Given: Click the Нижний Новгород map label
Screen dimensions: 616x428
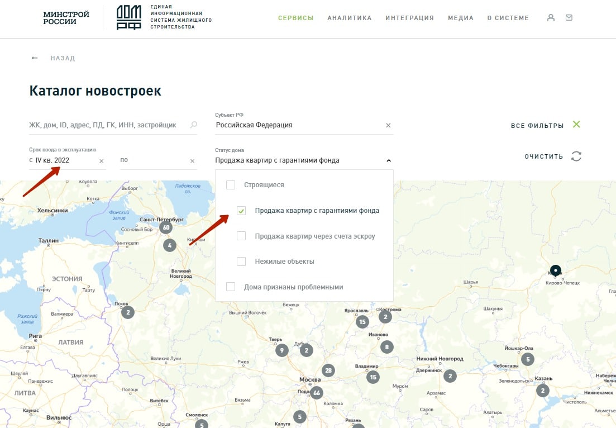Looking at the screenshot, I should (440, 358).
